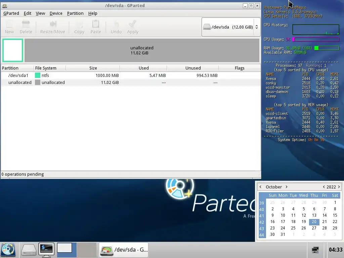Click the October month label in calendar
This screenshot has width=344, height=258.
click(273, 187)
